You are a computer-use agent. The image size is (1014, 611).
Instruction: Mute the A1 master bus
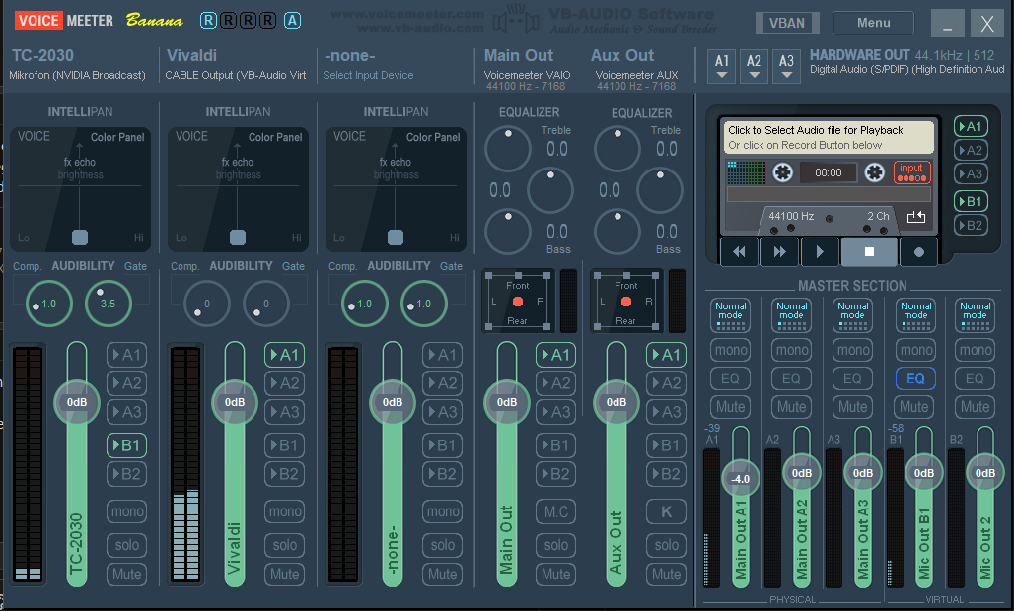pyautogui.click(x=730, y=407)
